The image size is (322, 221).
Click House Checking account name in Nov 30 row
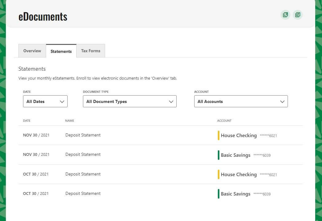click(239, 136)
